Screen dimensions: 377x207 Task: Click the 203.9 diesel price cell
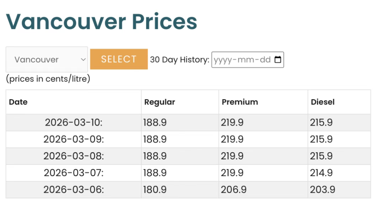tap(322, 190)
